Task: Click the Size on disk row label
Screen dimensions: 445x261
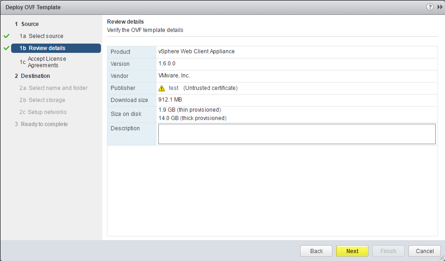Action: click(126, 114)
